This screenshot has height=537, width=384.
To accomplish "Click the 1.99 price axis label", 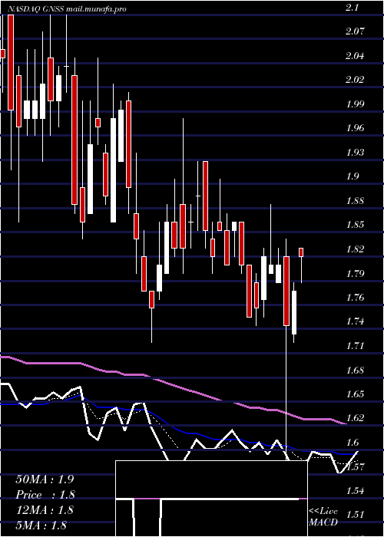I will click(355, 104).
